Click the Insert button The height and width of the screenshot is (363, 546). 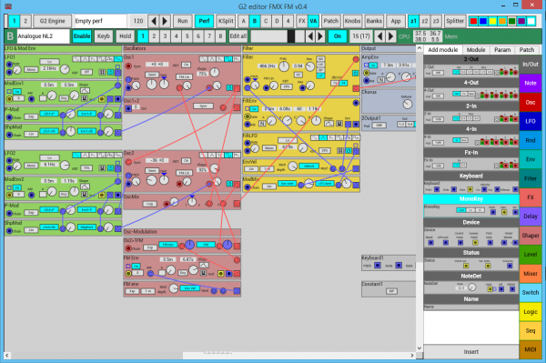pyautogui.click(x=471, y=352)
